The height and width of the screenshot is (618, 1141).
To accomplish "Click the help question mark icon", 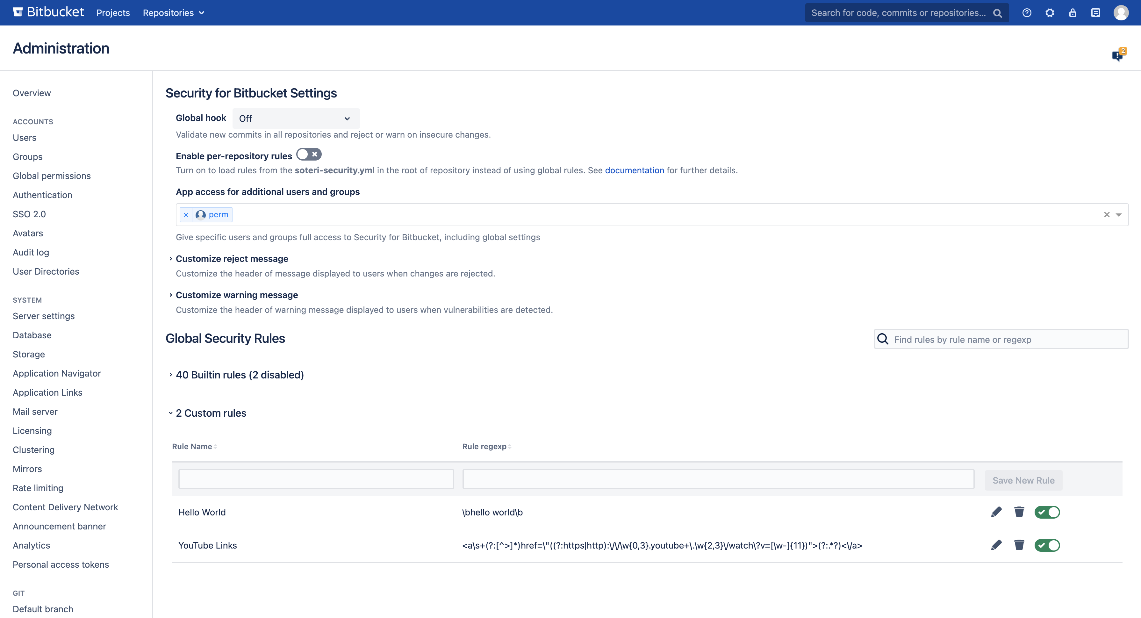I will [x=1026, y=13].
